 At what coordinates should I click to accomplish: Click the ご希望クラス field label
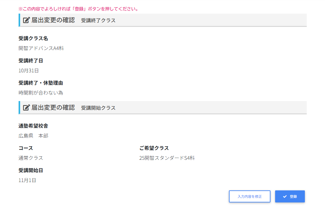(x=154, y=148)
